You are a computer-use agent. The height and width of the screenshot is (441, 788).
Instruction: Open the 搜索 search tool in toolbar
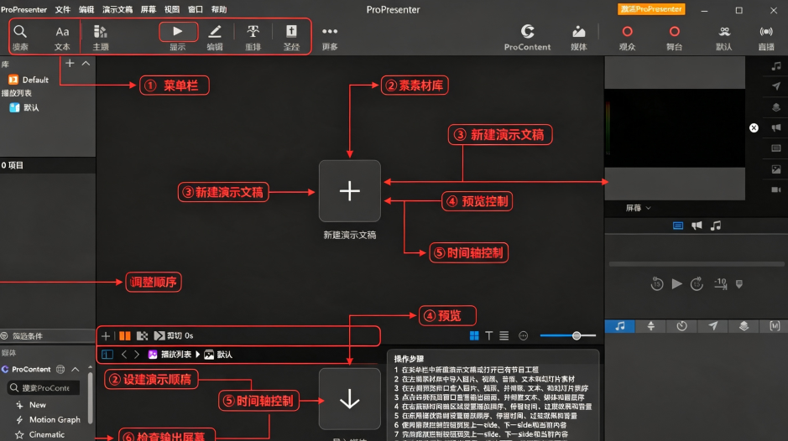point(20,37)
